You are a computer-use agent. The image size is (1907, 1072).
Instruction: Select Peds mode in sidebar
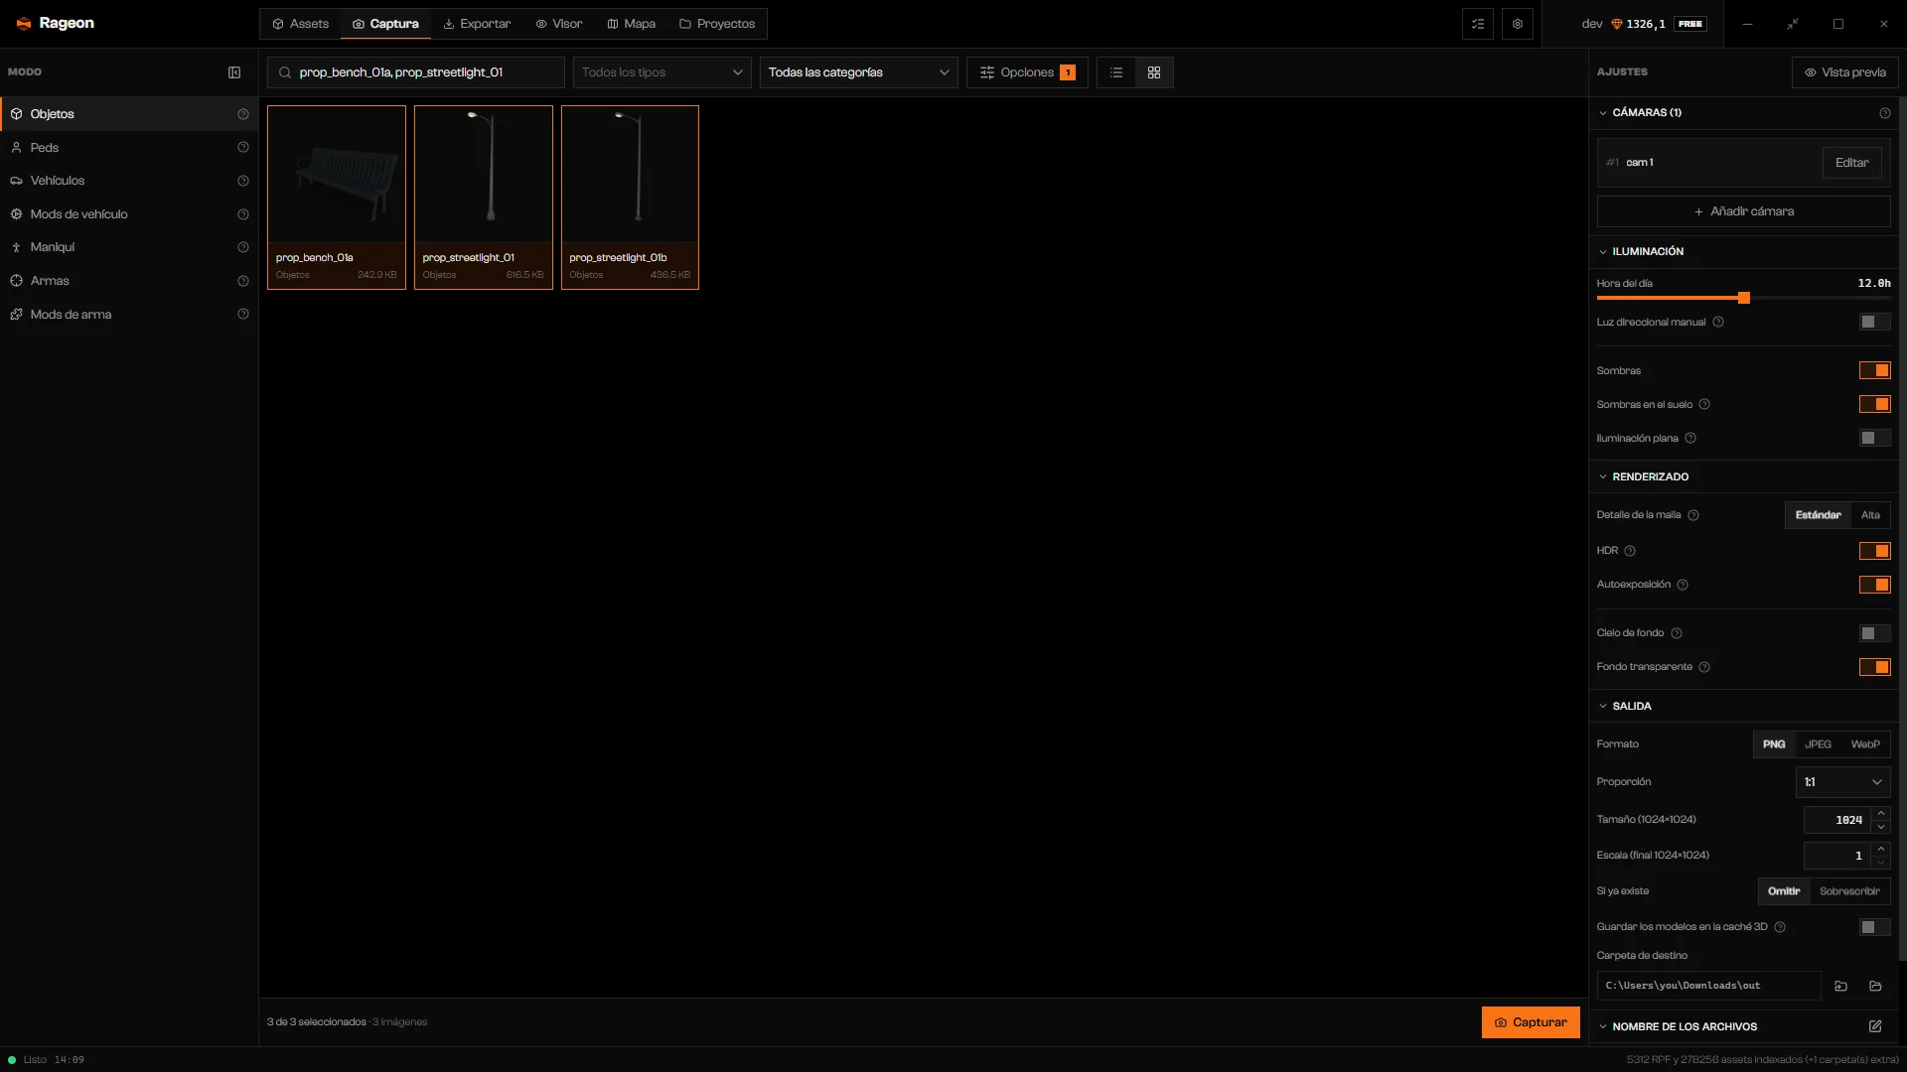129,148
